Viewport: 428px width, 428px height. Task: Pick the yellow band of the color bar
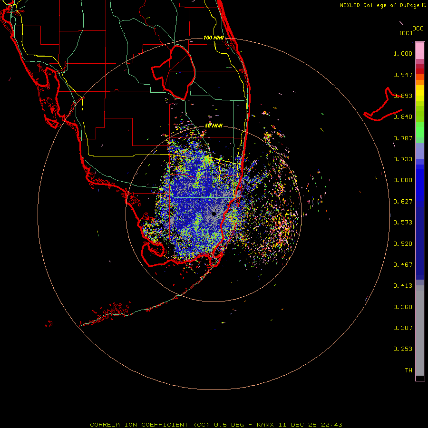(420, 94)
